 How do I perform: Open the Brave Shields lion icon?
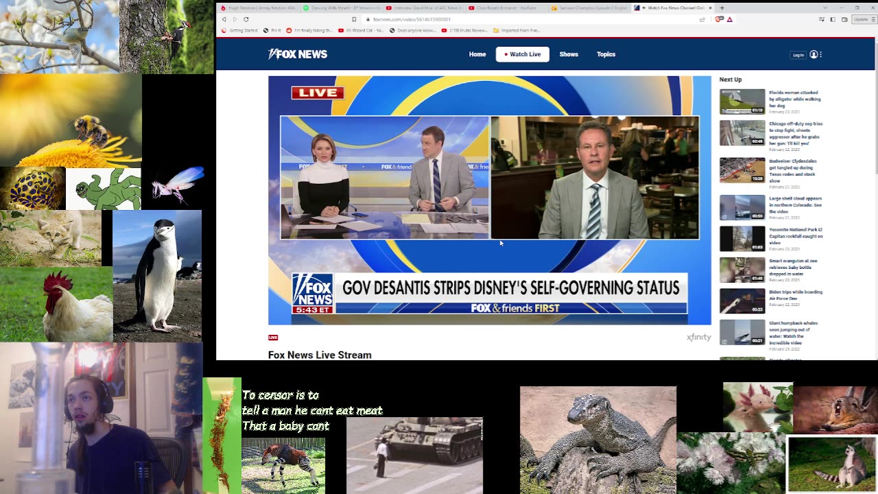(719, 19)
